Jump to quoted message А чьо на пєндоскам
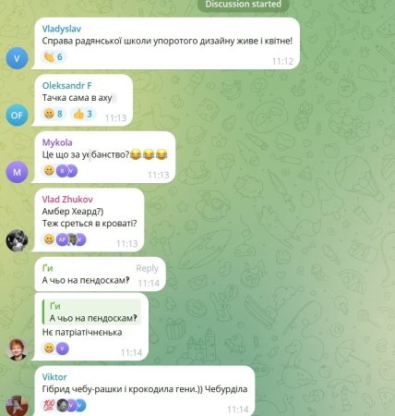Image resolution: width=395 pixels, height=416 pixels. pos(91,312)
